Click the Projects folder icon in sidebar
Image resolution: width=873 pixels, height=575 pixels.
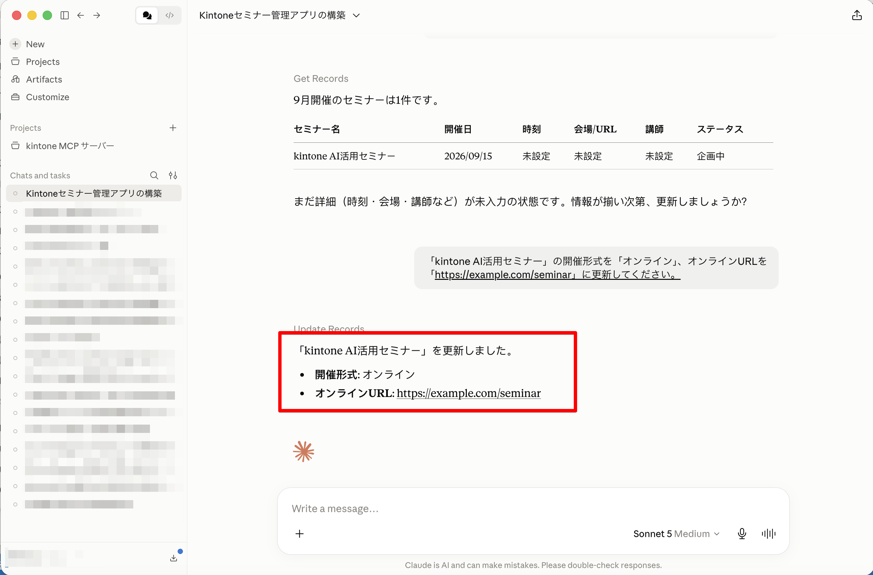[x=15, y=61]
